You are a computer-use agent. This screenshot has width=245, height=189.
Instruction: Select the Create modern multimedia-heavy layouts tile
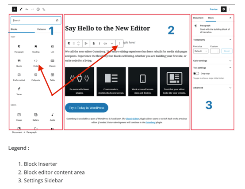111,82
